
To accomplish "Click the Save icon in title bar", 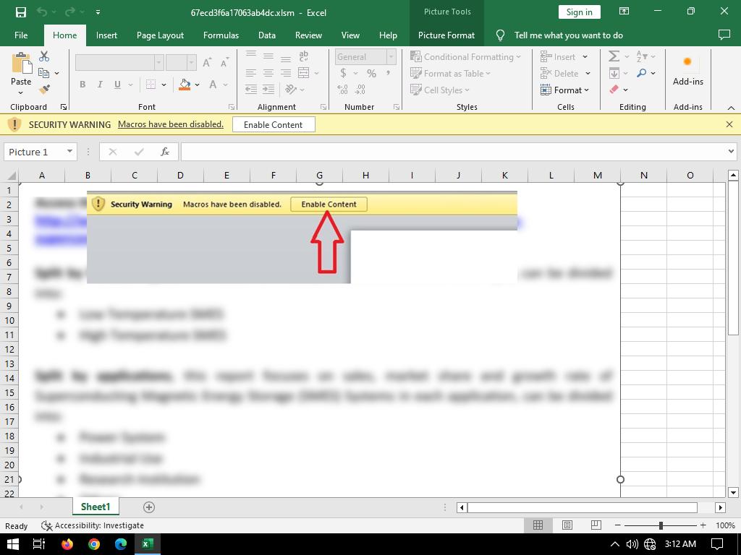I will (20, 12).
